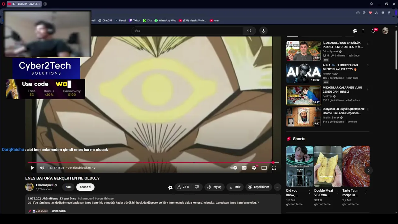Click the address bar snapshot camera icon
Viewport: 398px width, 224px height.
click(x=358, y=13)
